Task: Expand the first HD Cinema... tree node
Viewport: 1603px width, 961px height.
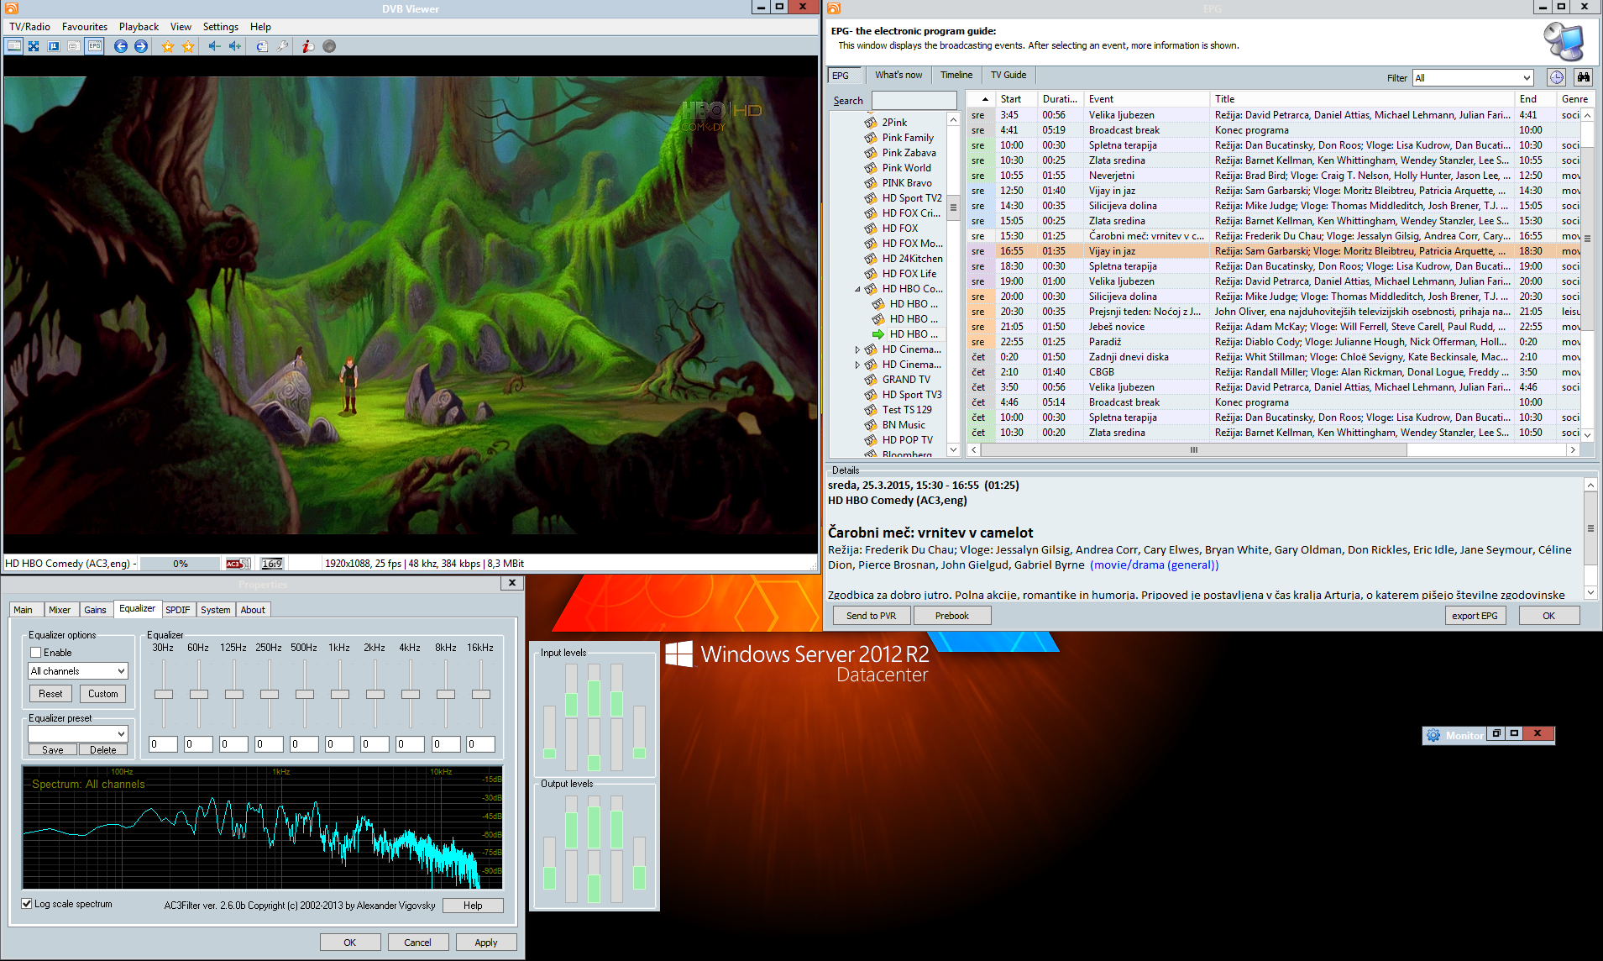Action: (857, 349)
